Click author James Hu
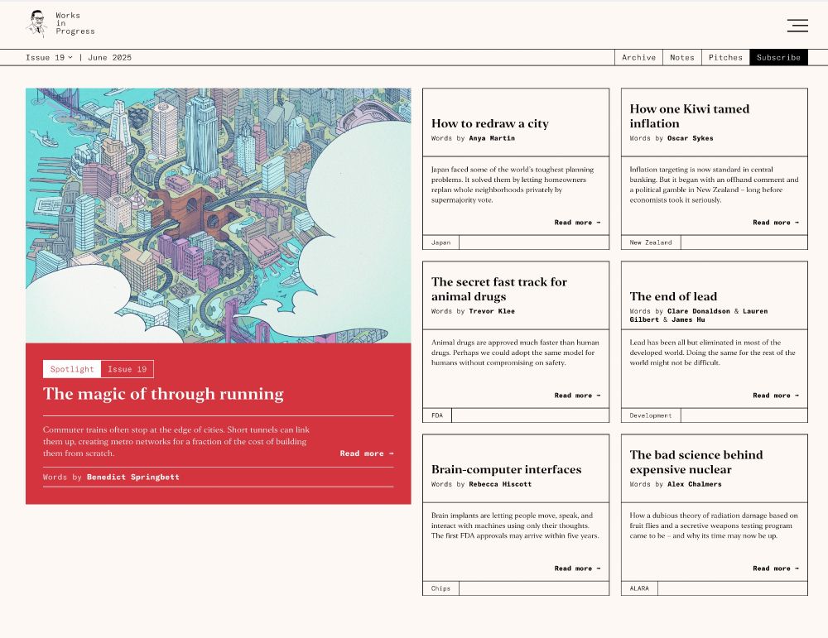The width and height of the screenshot is (828, 638). point(688,319)
